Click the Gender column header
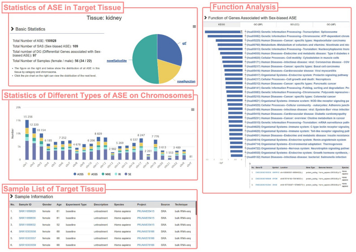 coord(47,204)
